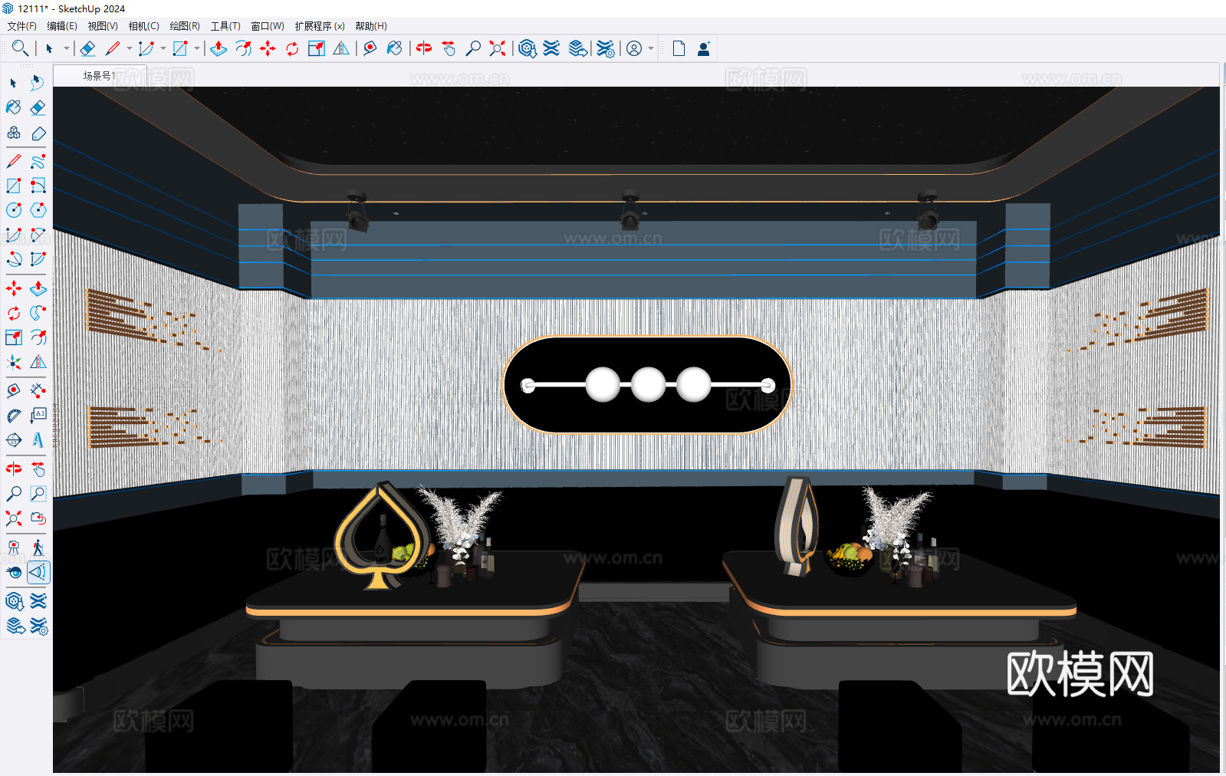Click the Search magnifier icon in top toolbar
Screen dimensions: 1226x776
pos(20,48)
